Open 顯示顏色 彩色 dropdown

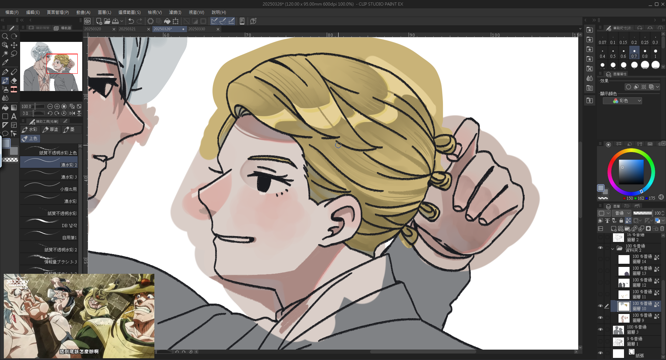[622, 101]
